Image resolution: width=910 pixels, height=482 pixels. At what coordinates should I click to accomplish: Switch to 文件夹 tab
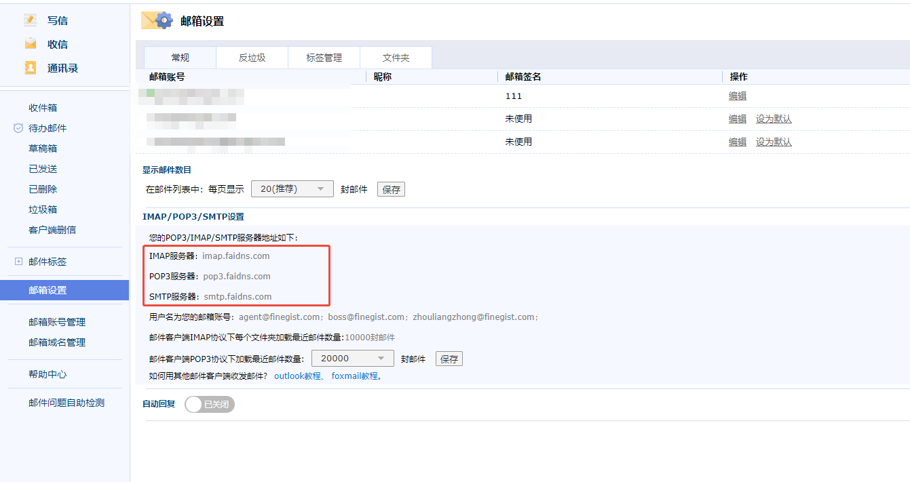pyautogui.click(x=396, y=58)
